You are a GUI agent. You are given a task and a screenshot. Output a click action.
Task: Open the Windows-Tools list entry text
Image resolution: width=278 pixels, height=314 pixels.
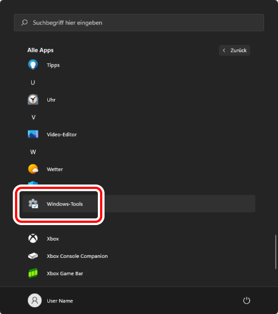coord(64,204)
